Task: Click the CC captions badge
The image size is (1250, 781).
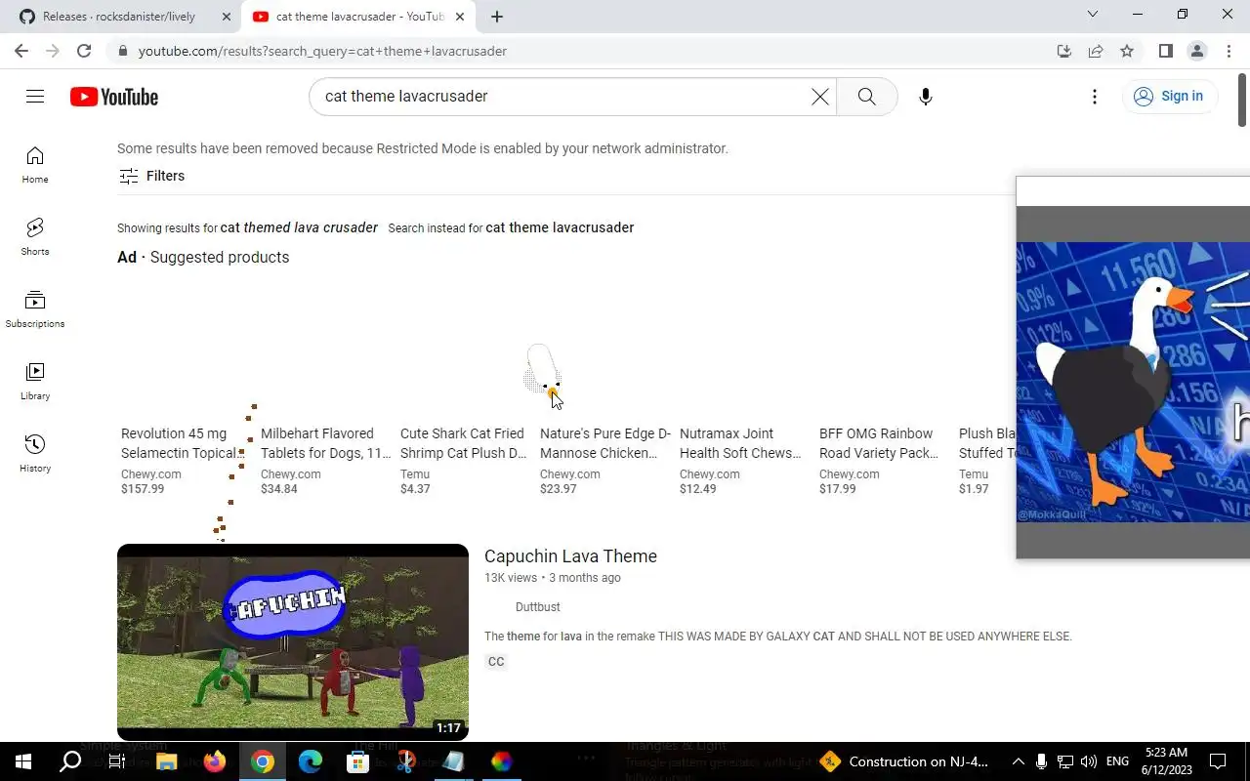Action: [x=496, y=662]
